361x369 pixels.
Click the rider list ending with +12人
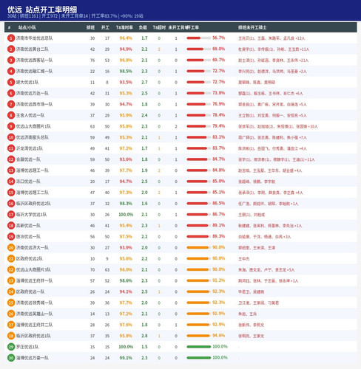pyautogui.click(x=271, y=38)
